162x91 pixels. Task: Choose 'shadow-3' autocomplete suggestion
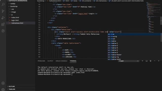tap(134, 48)
